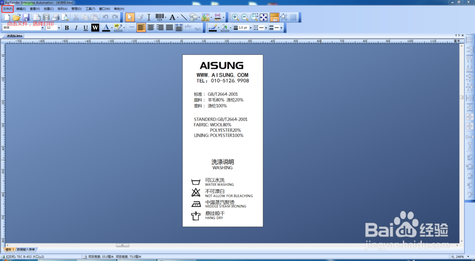Switch to the 数据输入表单 tab
The width and height of the screenshot is (475, 261).
click(26, 250)
